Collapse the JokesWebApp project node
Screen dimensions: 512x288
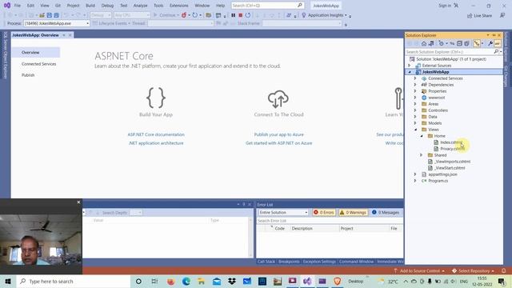tap(410, 72)
